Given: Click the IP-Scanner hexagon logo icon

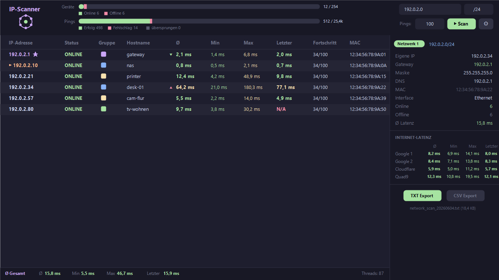Looking at the screenshot, I should coord(26,22).
